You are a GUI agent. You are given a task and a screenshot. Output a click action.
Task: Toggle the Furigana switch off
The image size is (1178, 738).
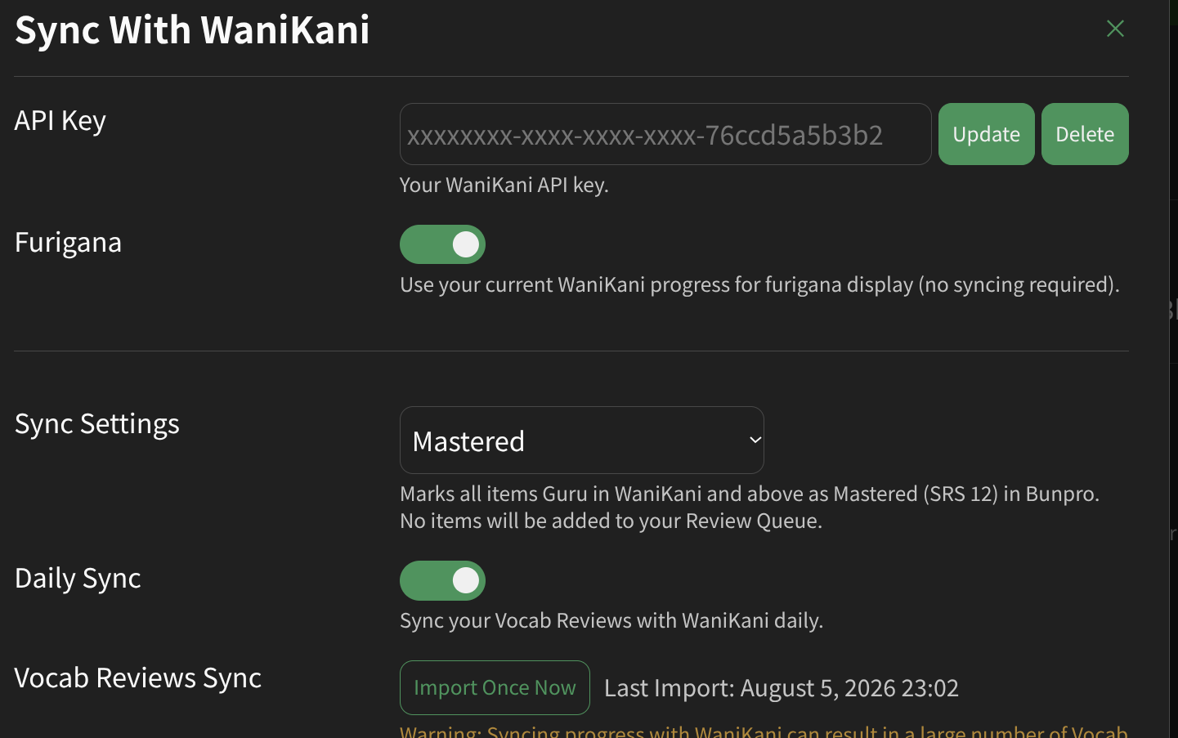[442, 244]
